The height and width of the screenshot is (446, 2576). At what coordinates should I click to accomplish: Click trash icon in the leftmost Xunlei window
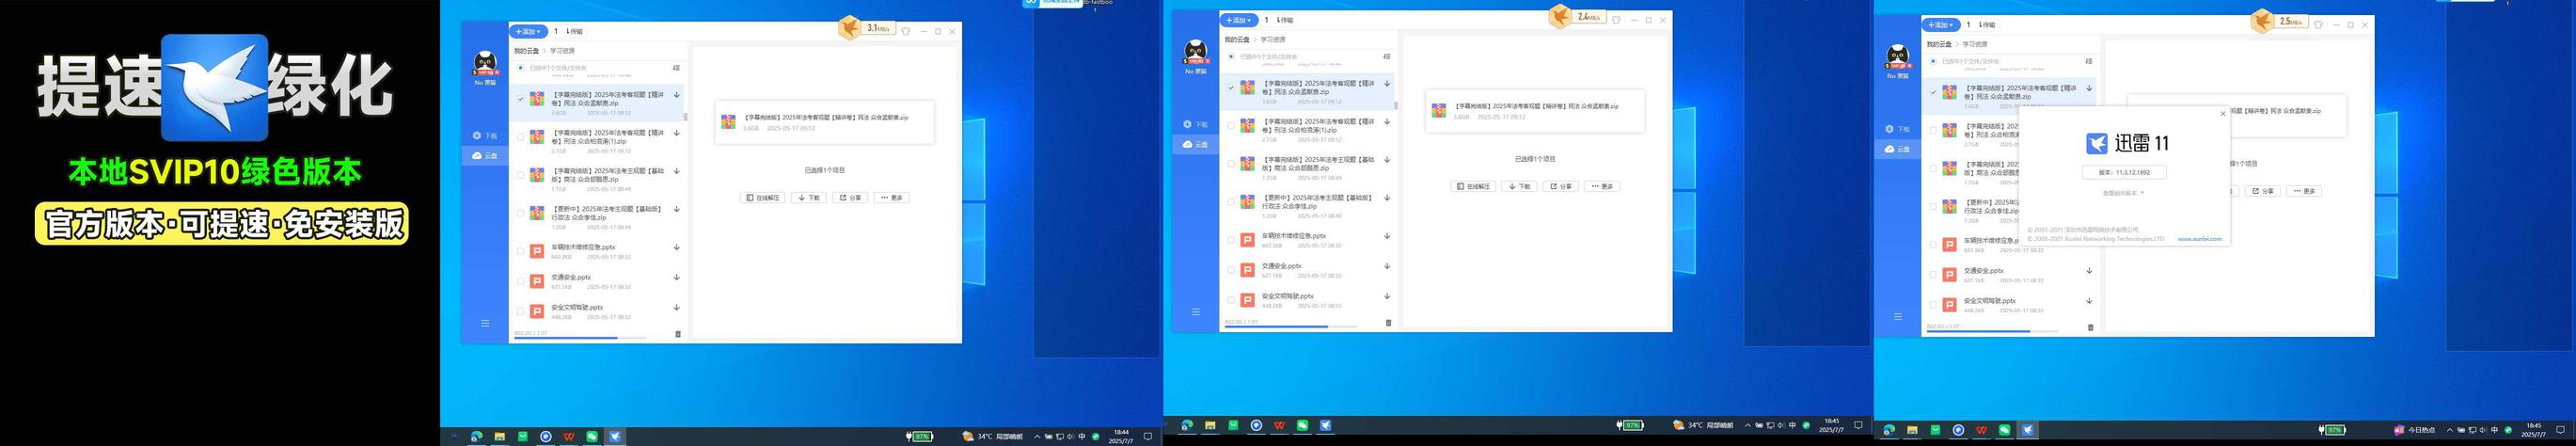point(678,334)
